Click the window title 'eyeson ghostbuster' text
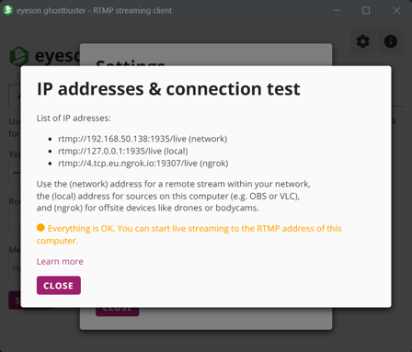 point(51,11)
